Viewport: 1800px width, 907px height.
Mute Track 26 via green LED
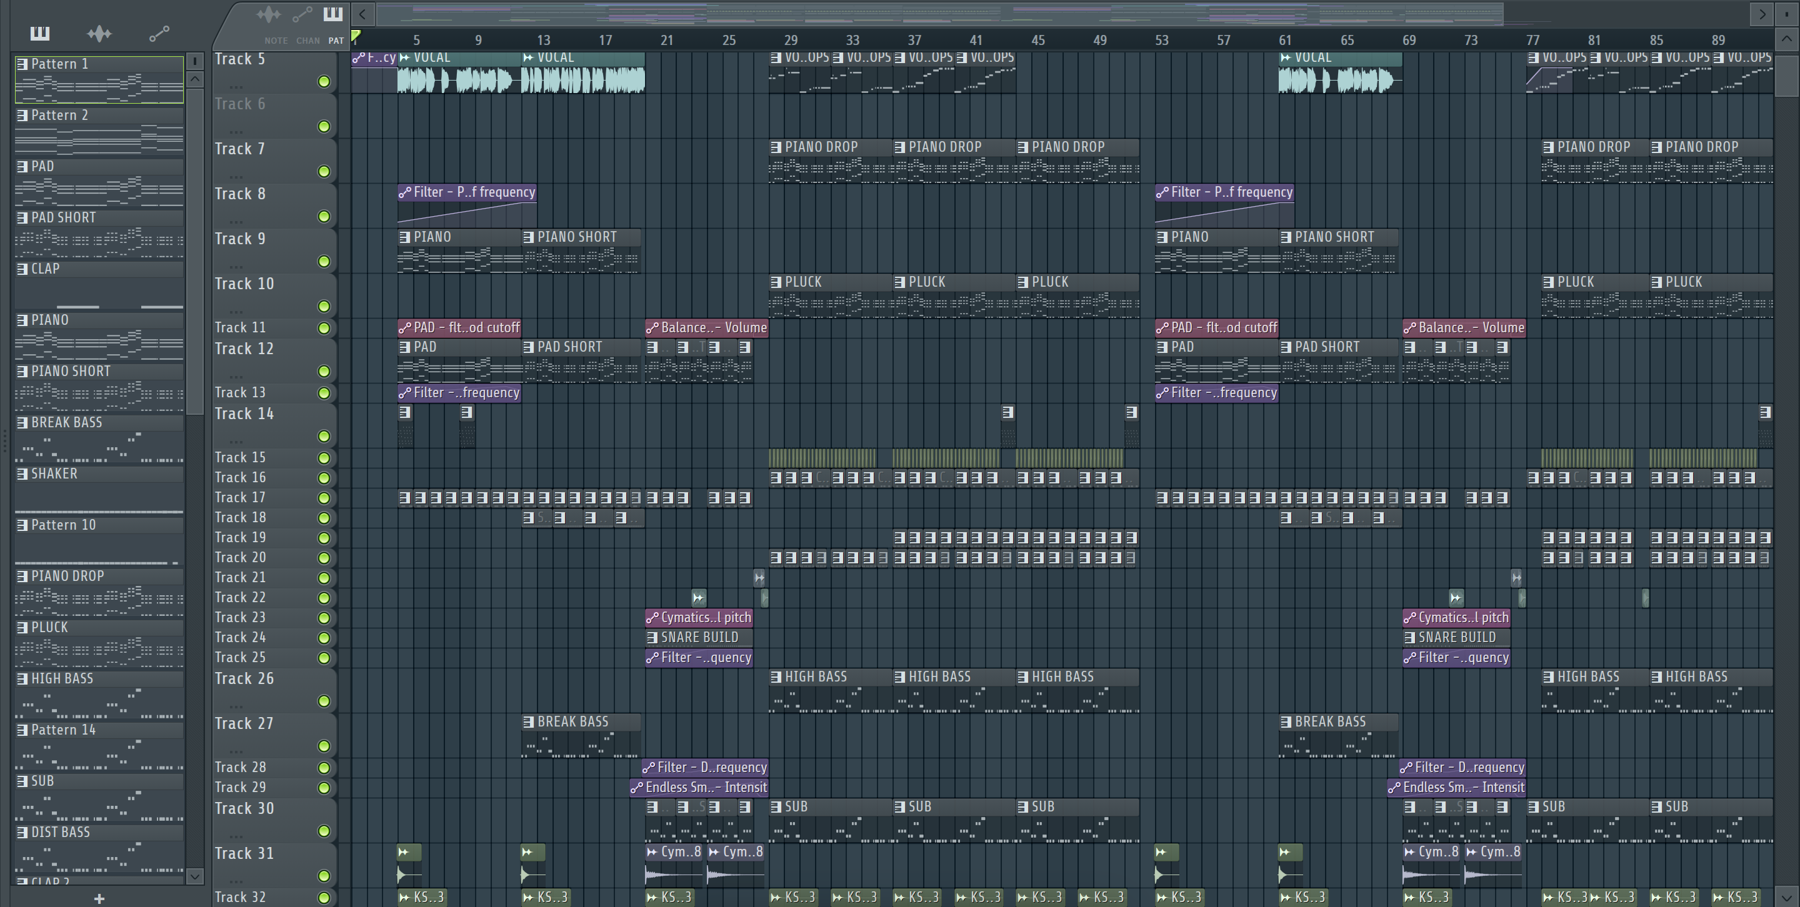click(324, 701)
